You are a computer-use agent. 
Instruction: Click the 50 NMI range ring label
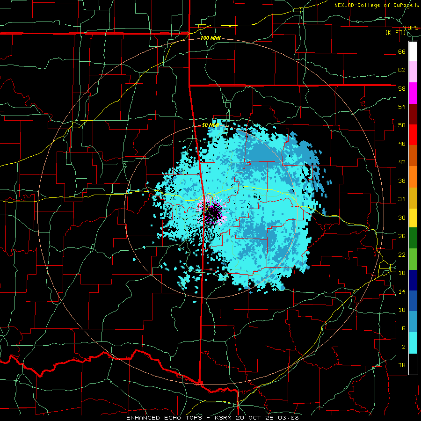coord(210,125)
